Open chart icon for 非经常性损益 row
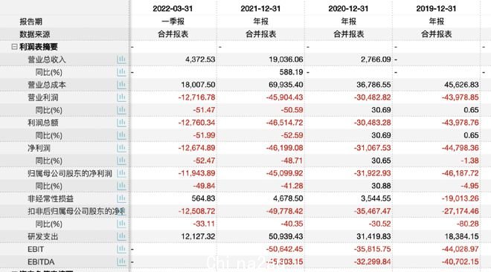Image resolution: width=491 pixels, height=272 pixels. point(121,198)
